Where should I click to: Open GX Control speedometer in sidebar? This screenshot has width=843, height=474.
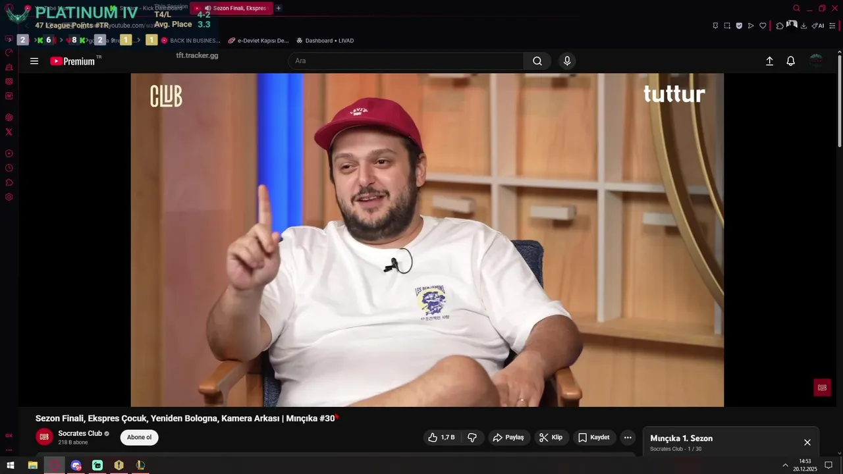pyautogui.click(x=9, y=53)
